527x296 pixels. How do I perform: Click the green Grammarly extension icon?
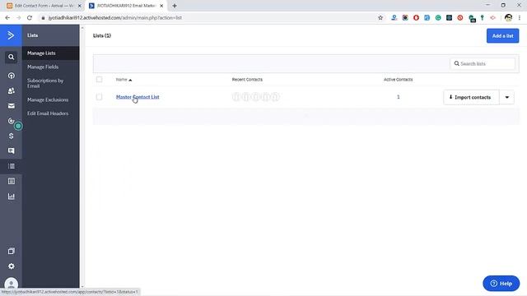pyautogui.click(x=438, y=18)
